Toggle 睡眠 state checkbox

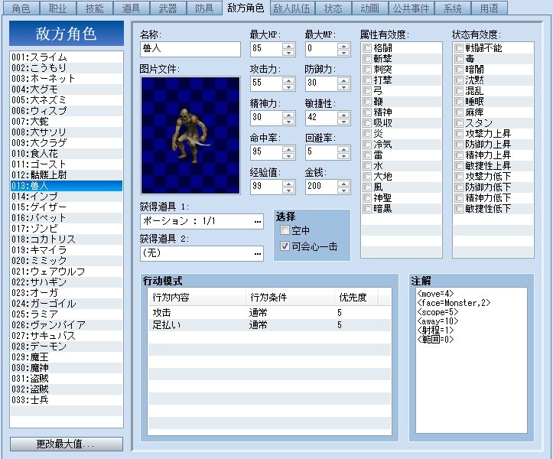459,102
